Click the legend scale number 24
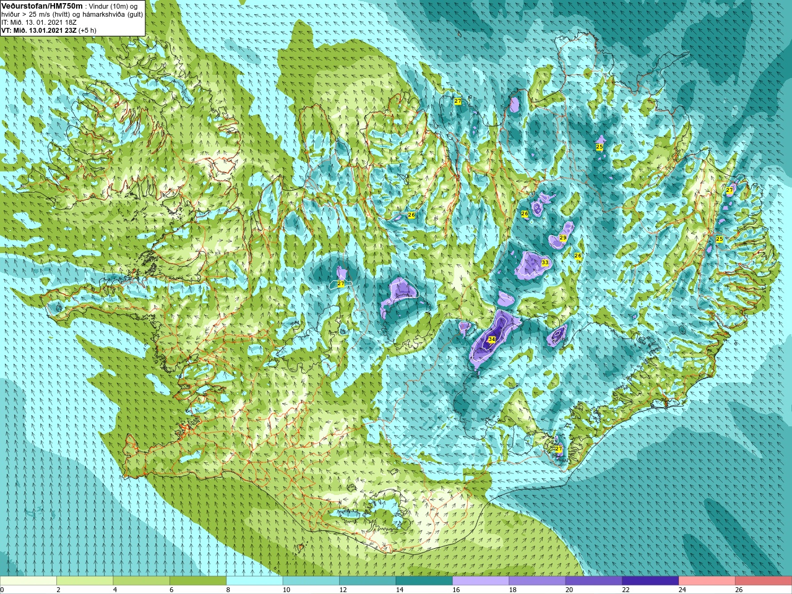 click(x=682, y=590)
